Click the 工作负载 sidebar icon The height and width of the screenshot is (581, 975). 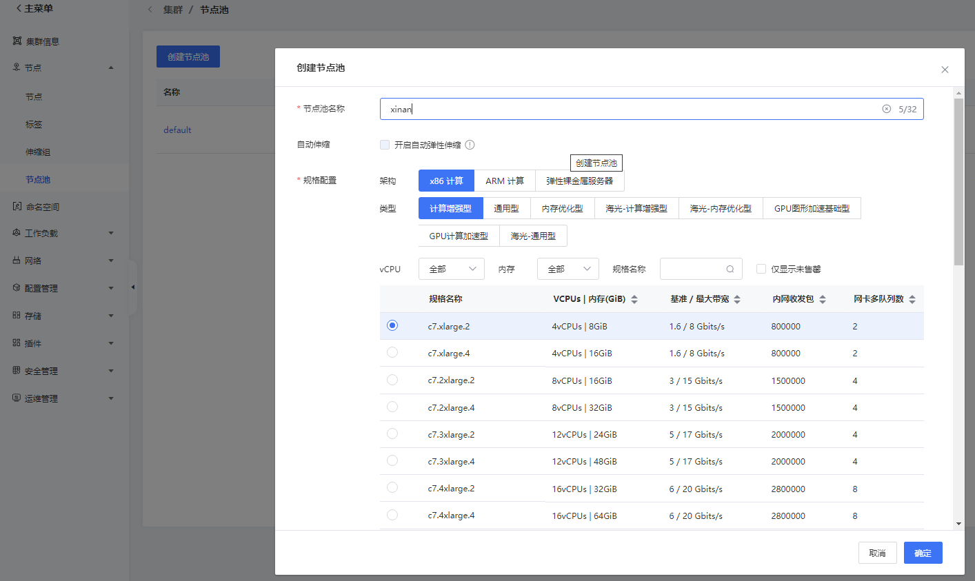click(x=17, y=233)
